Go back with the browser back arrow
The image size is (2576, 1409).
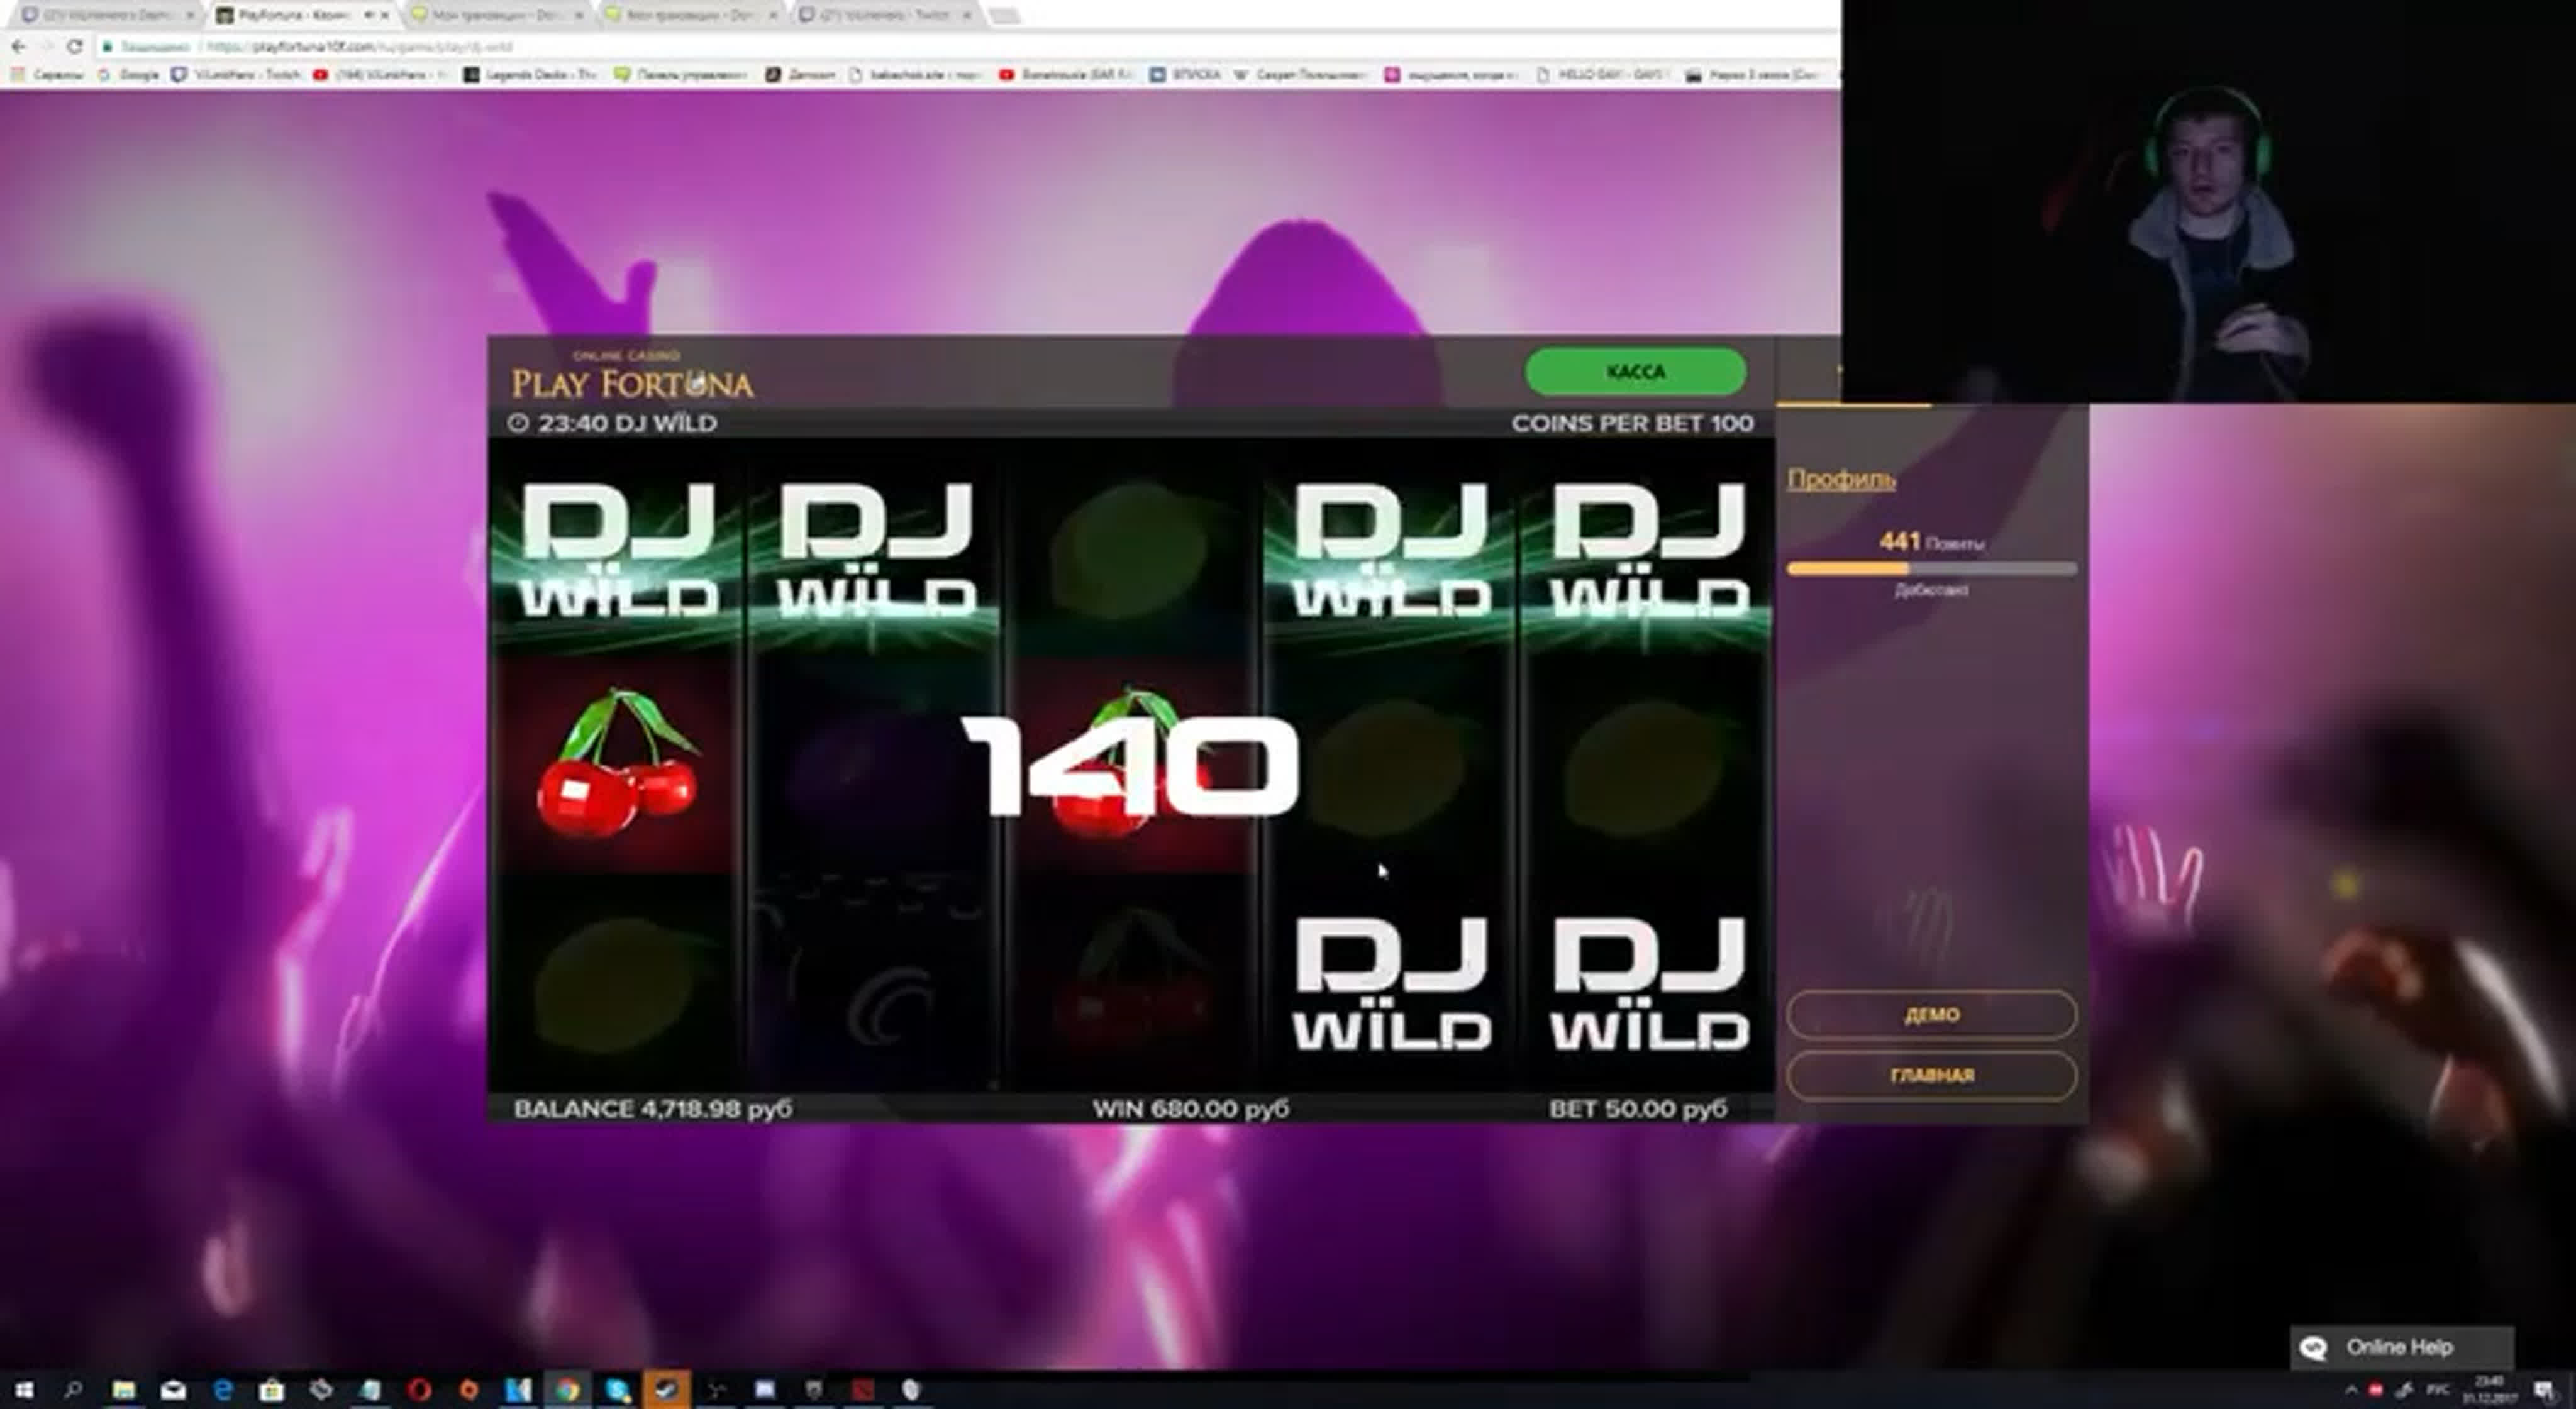[x=18, y=46]
